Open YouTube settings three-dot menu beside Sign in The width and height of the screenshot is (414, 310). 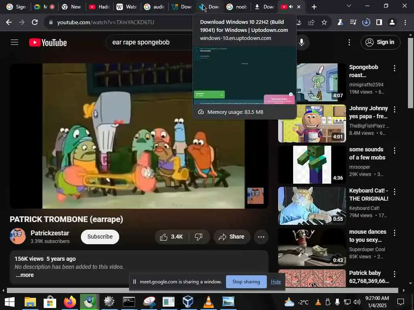349,42
